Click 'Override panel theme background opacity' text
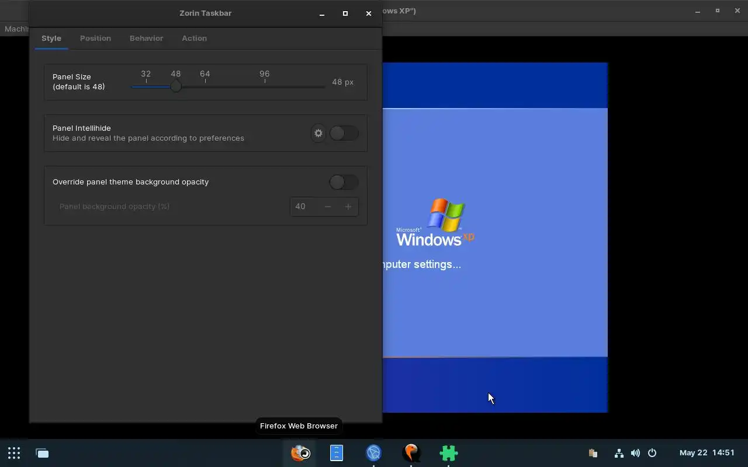This screenshot has width=748, height=467. click(x=130, y=182)
